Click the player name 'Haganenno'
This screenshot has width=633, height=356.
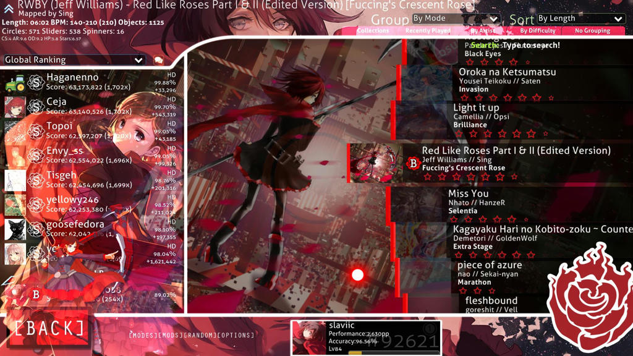point(72,77)
